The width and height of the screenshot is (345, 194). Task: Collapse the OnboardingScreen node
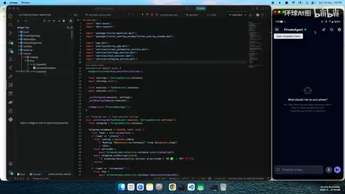coord(19,43)
